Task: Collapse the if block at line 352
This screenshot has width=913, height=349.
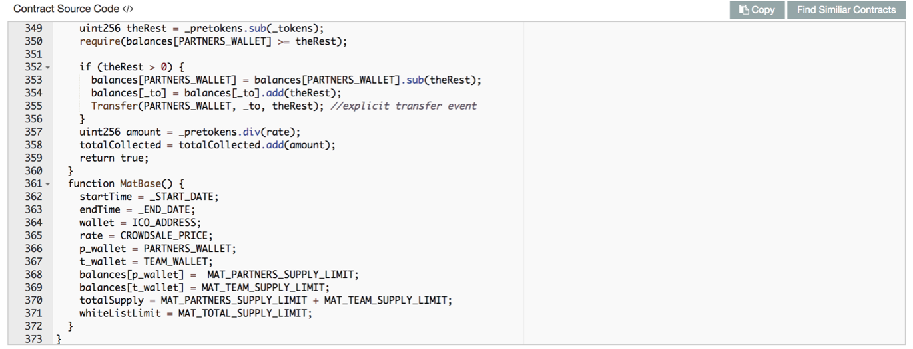Action: point(48,67)
